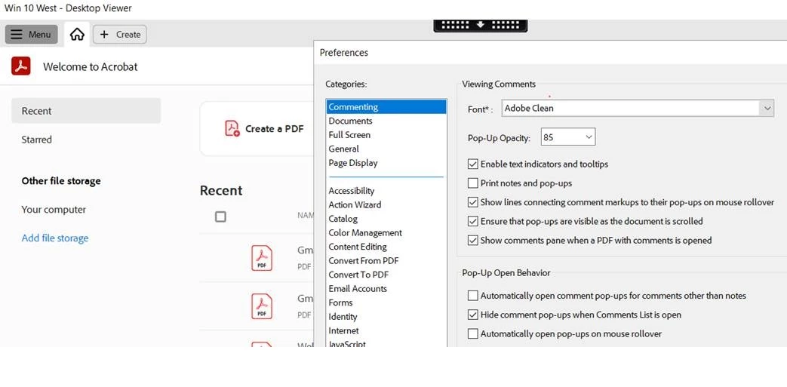
Task: Toggle Ensure pop-ups visible when scrolled
Action: click(x=472, y=221)
